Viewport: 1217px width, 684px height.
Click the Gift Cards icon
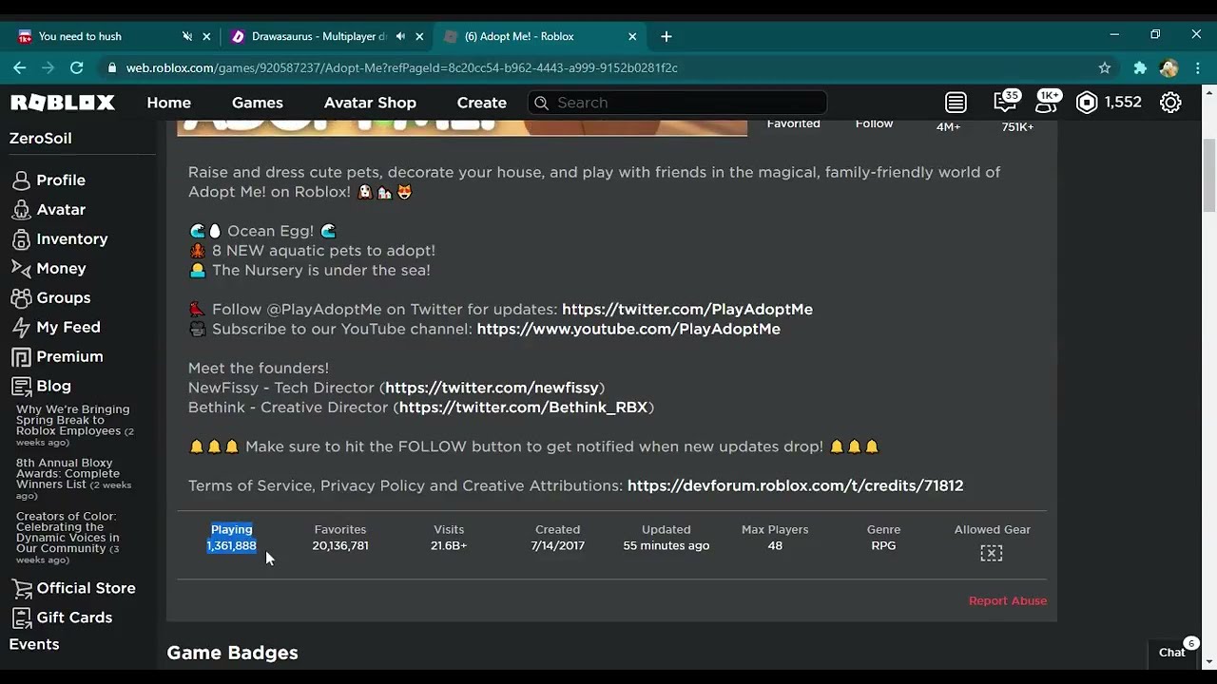click(x=21, y=617)
